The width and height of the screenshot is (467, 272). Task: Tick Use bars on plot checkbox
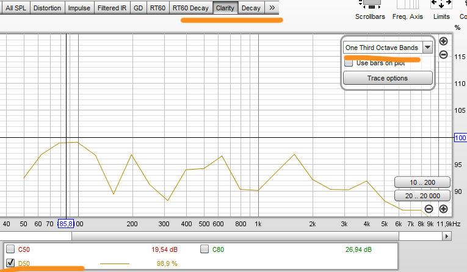349,63
